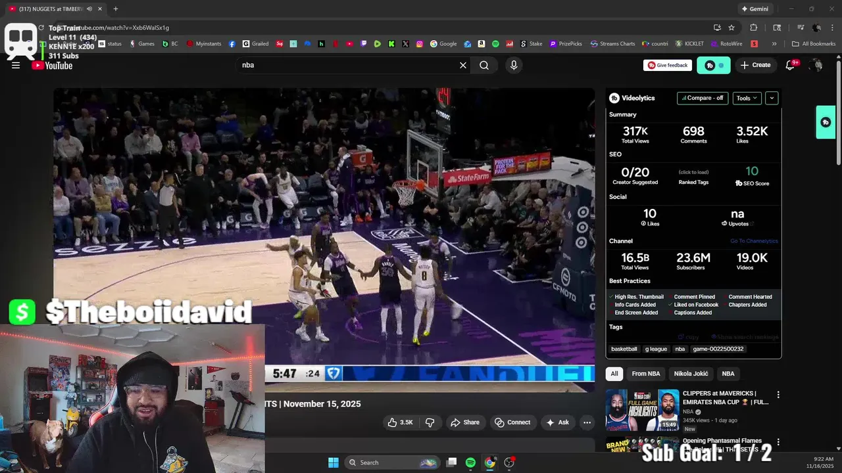
Task: Open the KICKLET bookmark
Action: 690,44
